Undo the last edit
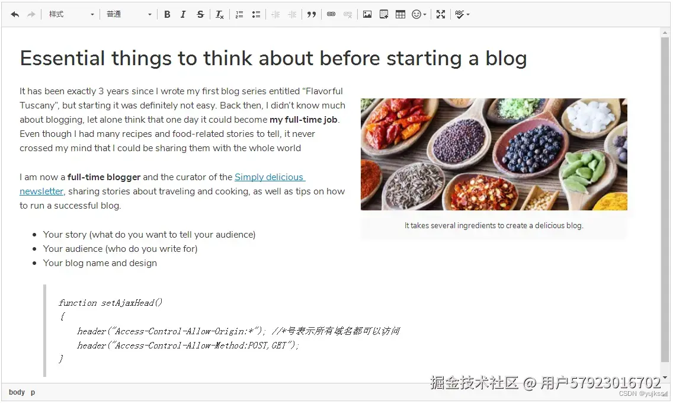This screenshot has width=673, height=403. [15, 15]
